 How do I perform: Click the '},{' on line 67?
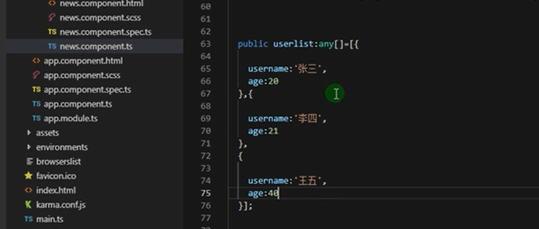tap(245, 94)
